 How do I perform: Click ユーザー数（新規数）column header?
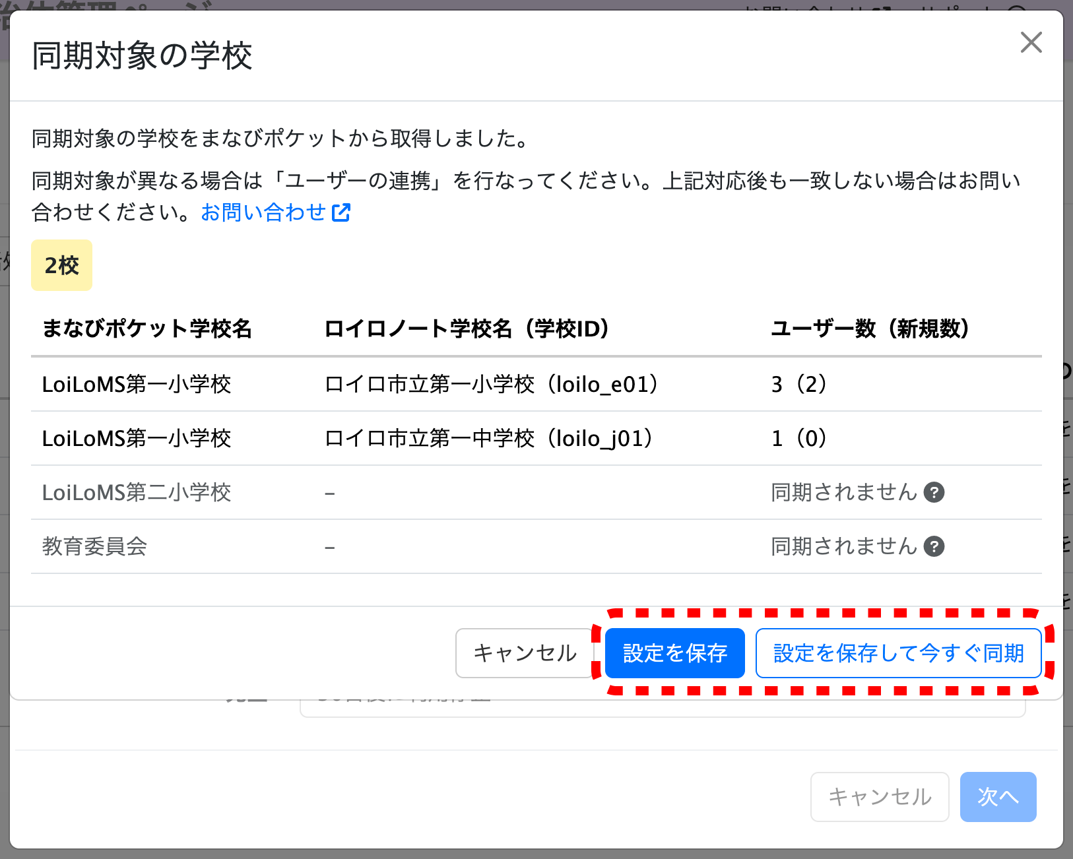pos(870,329)
